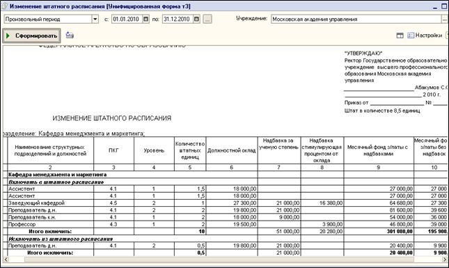Open calendar picker for start date 01.01.2010
Image resolution: width=449 pixels, height=268 pixels.
click(x=145, y=19)
